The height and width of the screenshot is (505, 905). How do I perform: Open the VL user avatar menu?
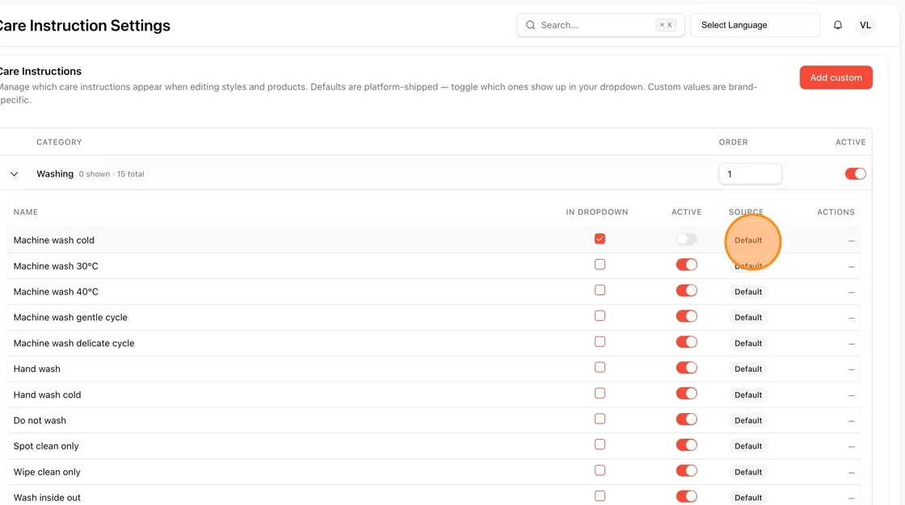pos(865,25)
